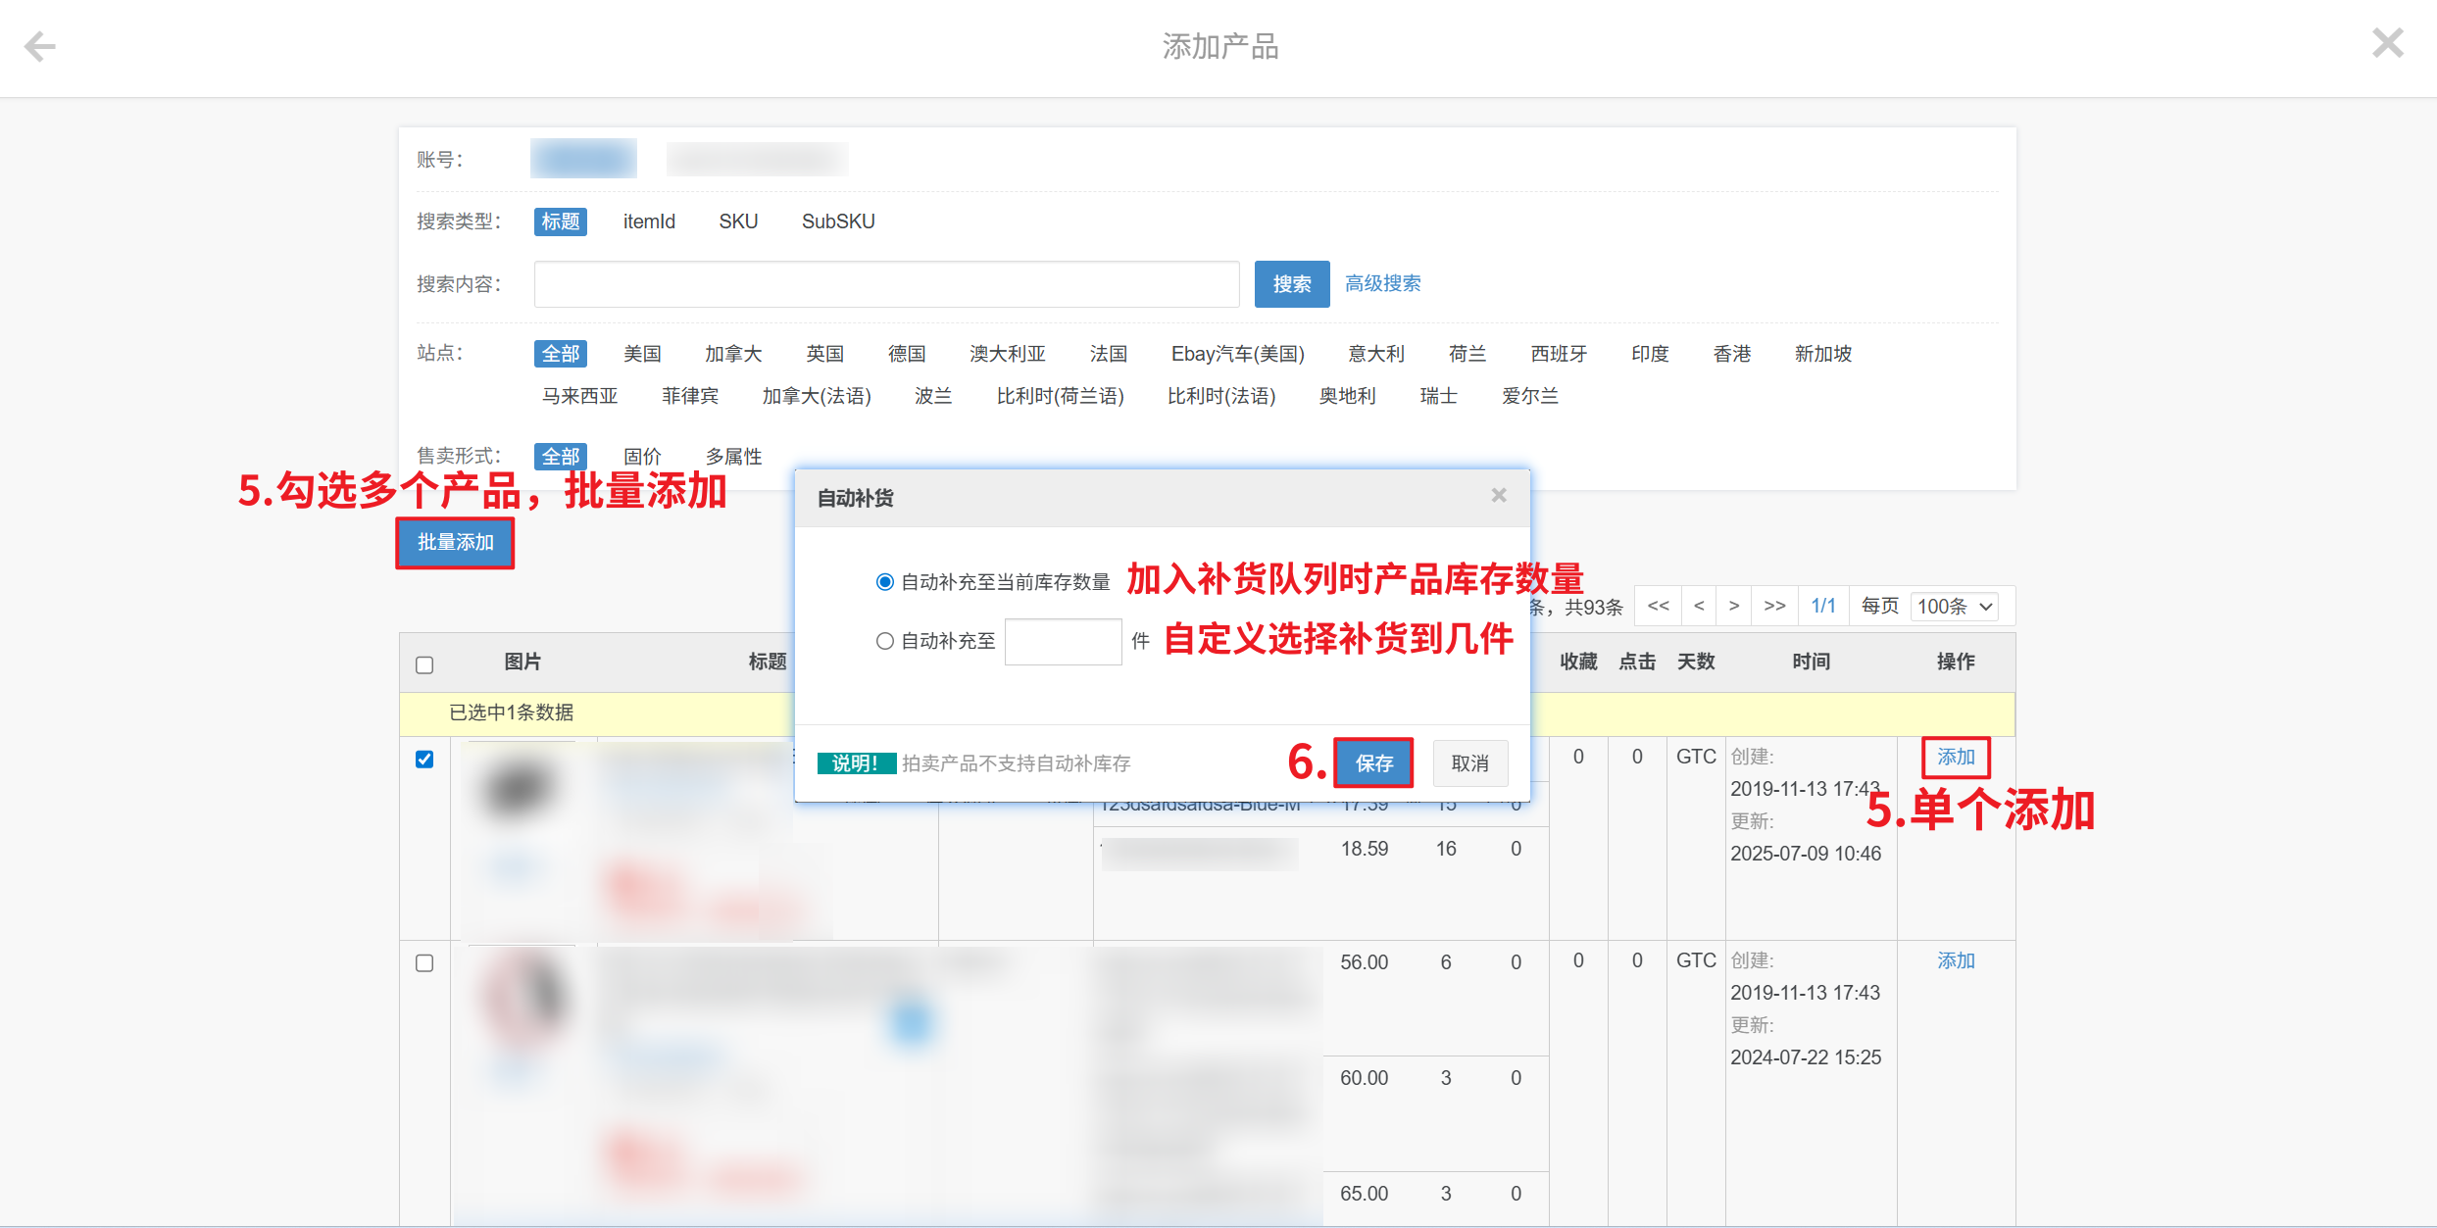
Task: Click the 保存 button in dialog
Action: coord(1373,763)
